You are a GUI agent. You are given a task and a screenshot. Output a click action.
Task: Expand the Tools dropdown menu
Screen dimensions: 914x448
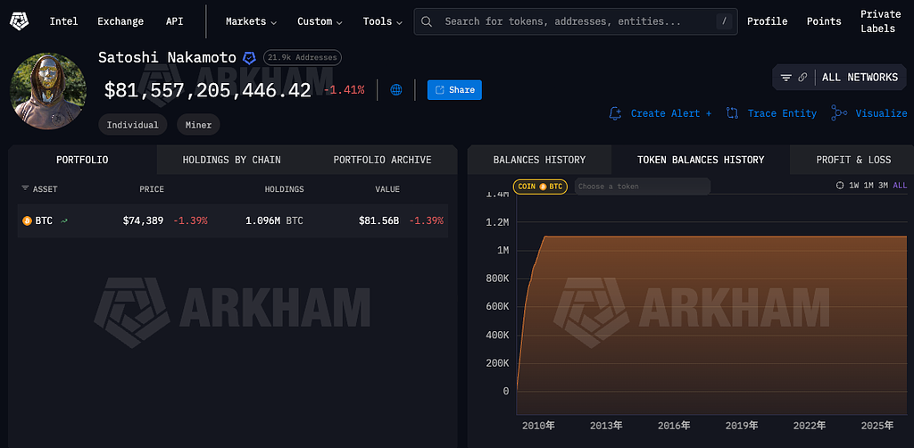coord(382,21)
